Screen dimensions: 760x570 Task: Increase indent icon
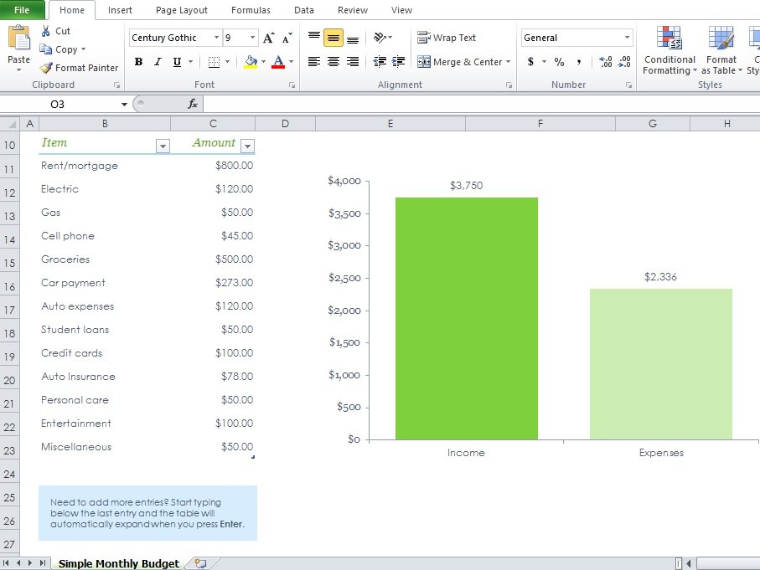pyautogui.click(x=398, y=61)
